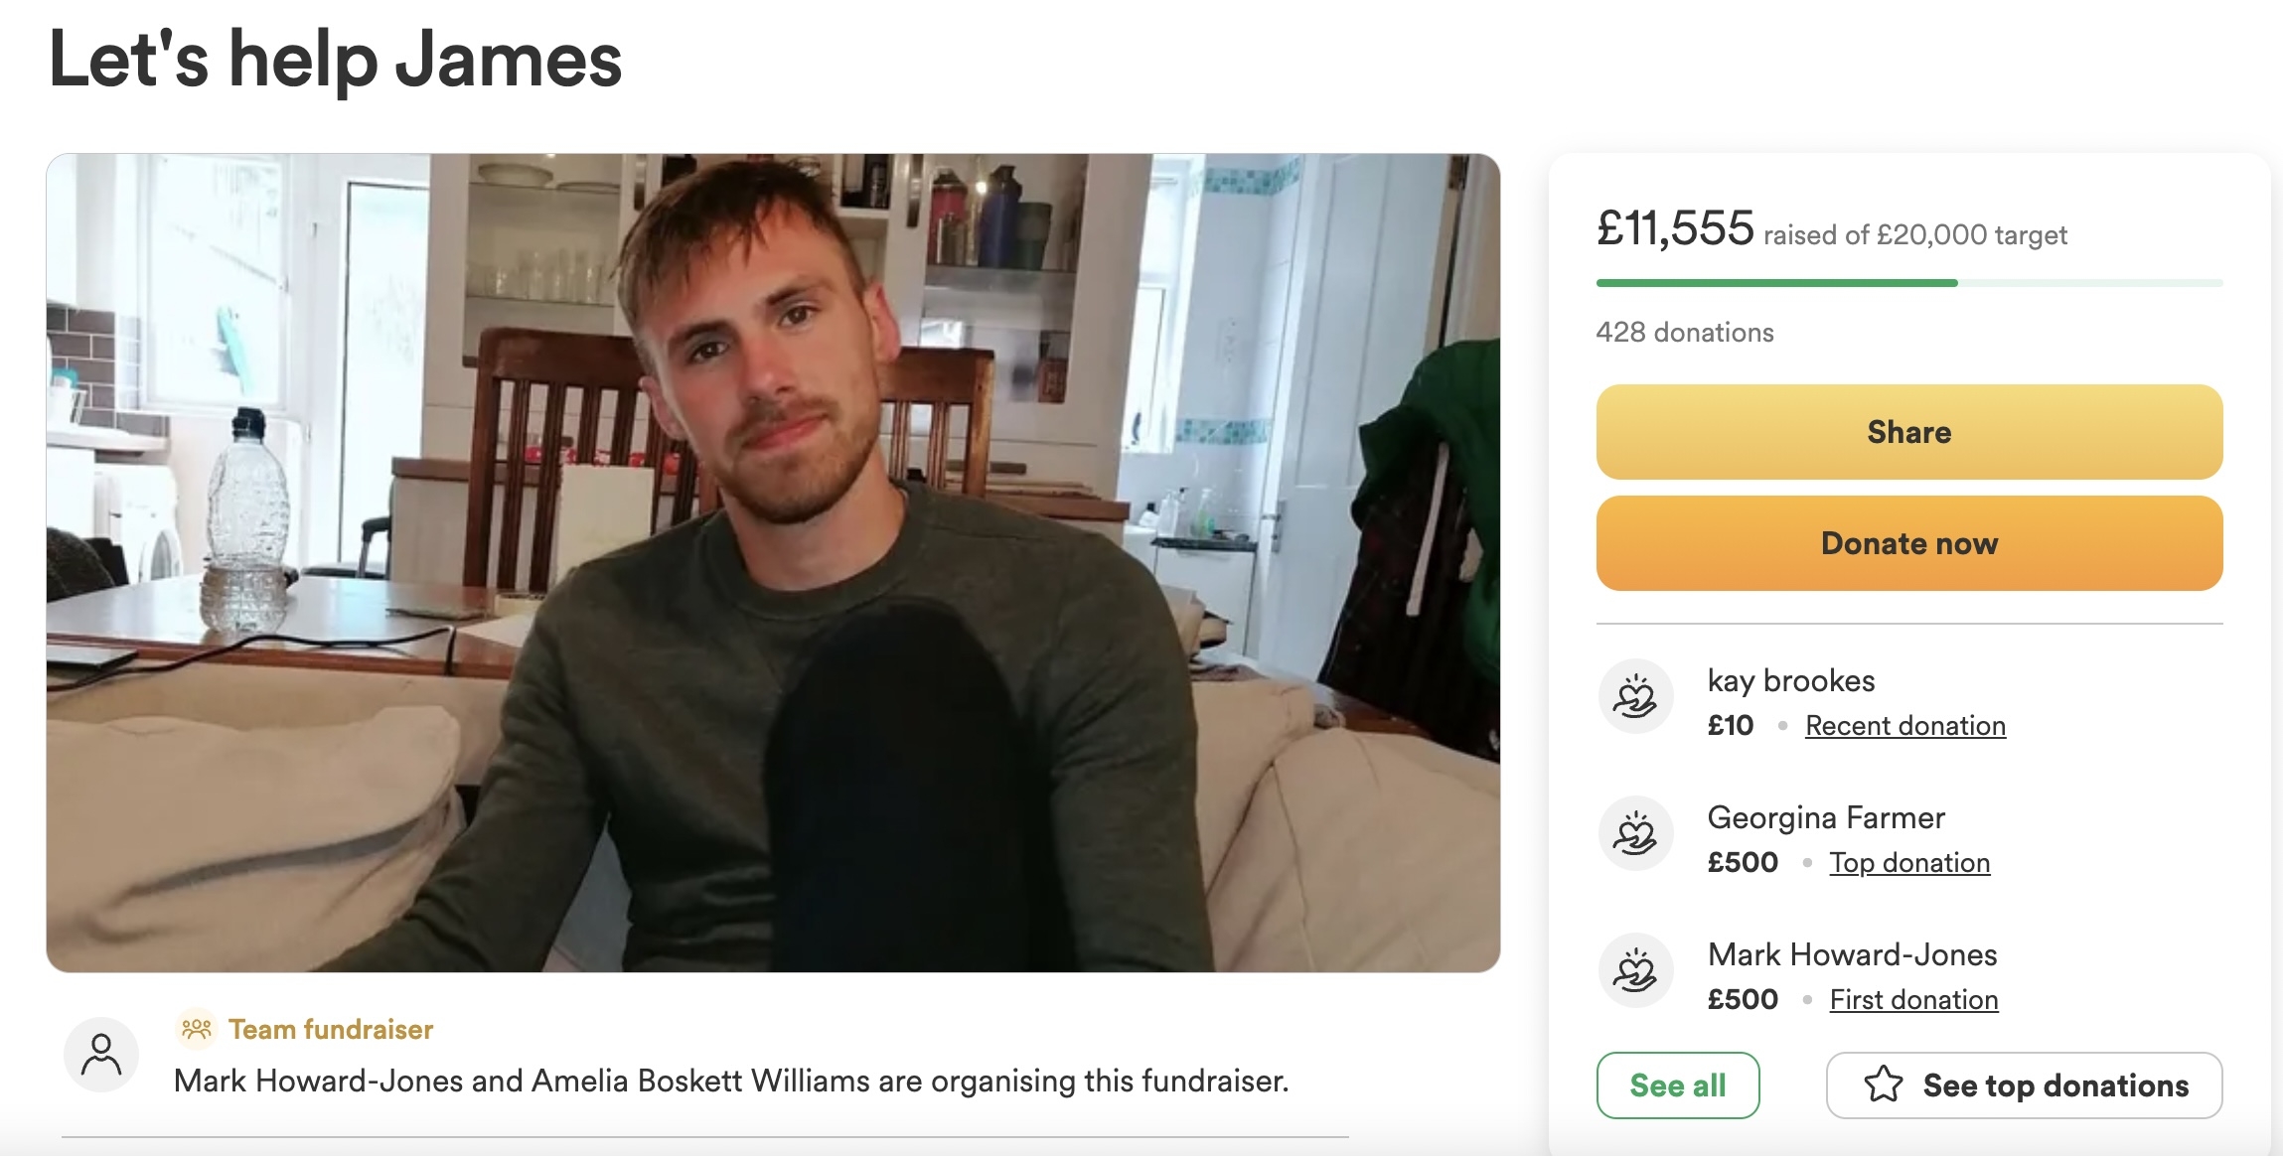Click the donation heart icon beside Georgina Farmer
The height and width of the screenshot is (1156, 2283).
click(x=1635, y=833)
